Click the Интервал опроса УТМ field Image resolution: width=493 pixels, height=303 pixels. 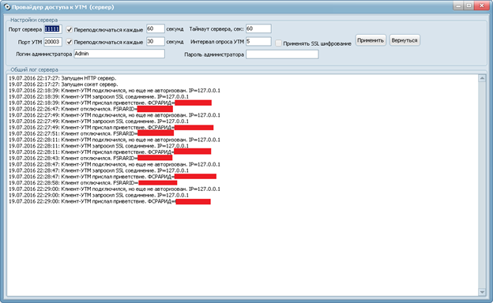pyautogui.click(x=258, y=42)
